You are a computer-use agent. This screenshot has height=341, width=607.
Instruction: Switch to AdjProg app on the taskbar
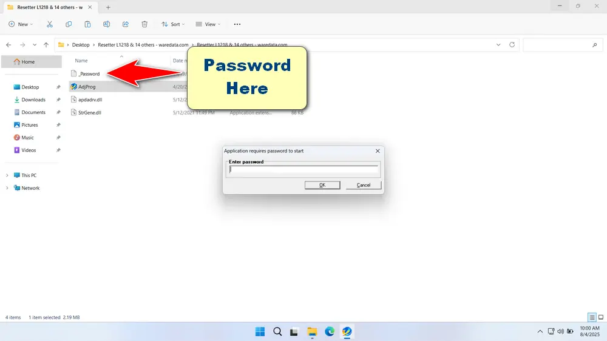click(347, 332)
